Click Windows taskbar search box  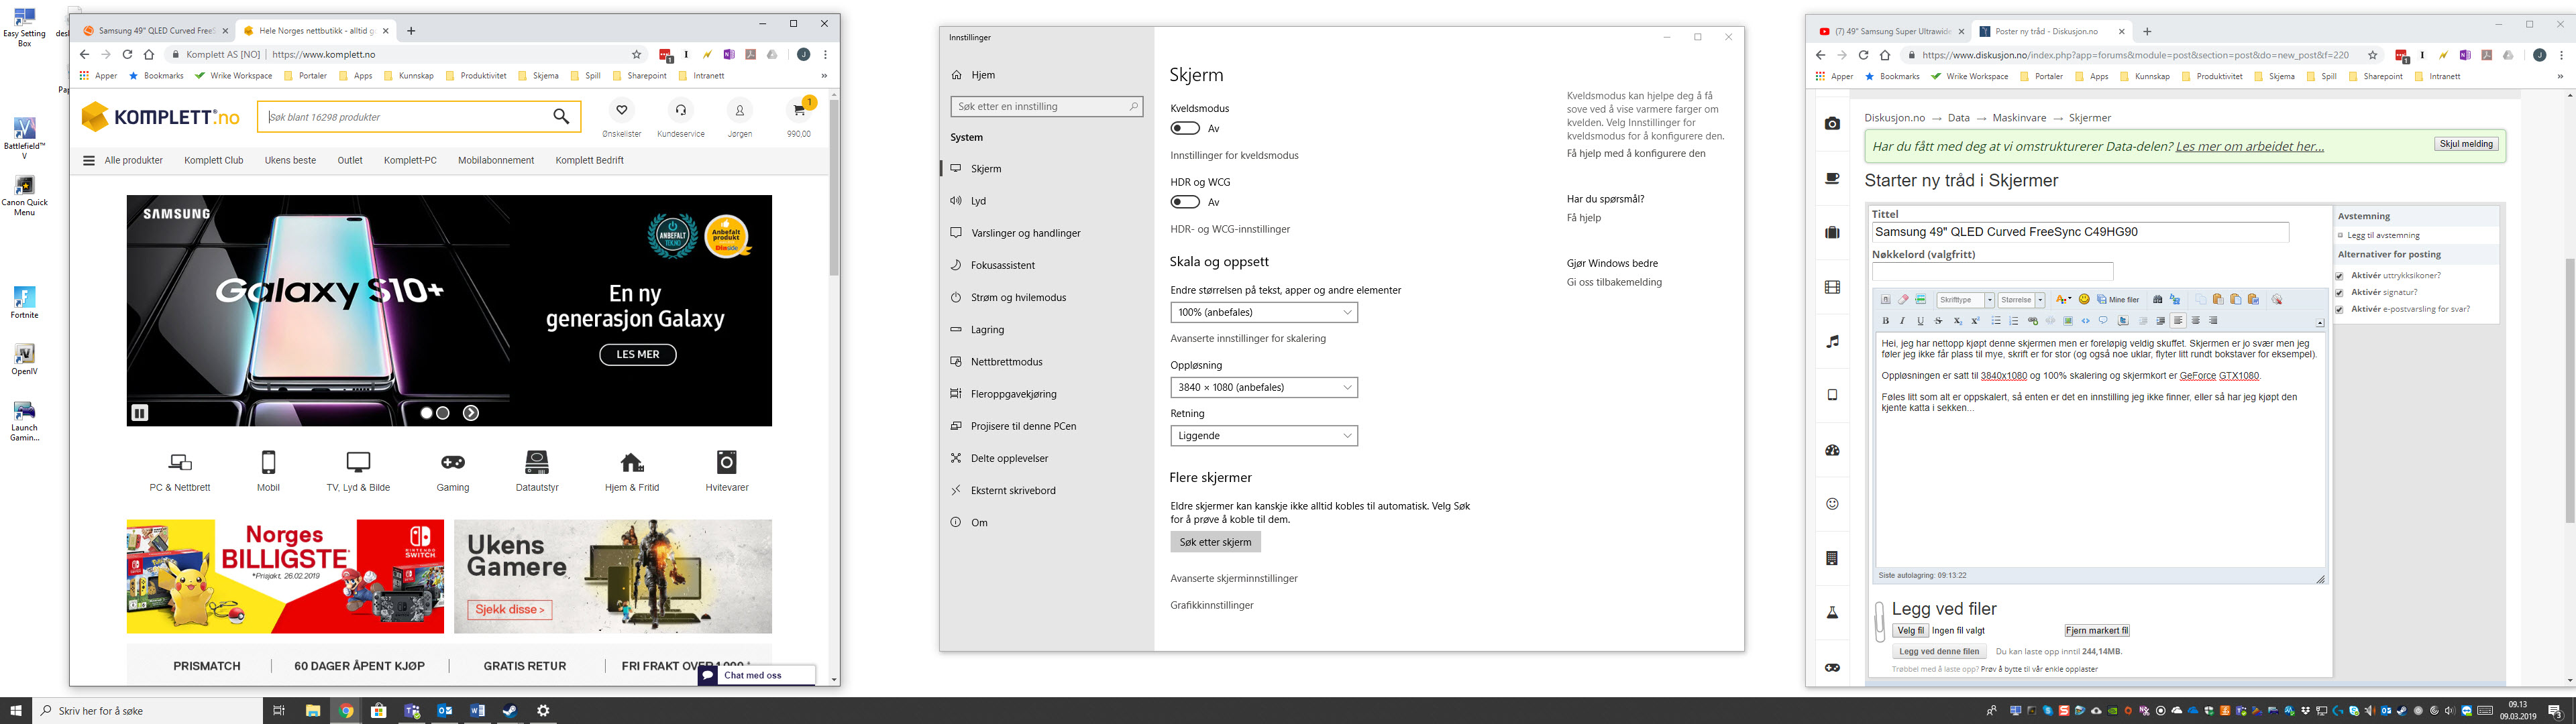[148, 711]
